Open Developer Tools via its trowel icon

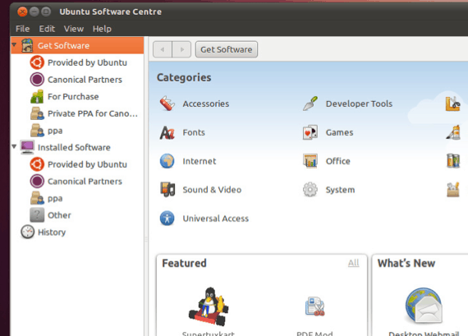click(x=310, y=104)
